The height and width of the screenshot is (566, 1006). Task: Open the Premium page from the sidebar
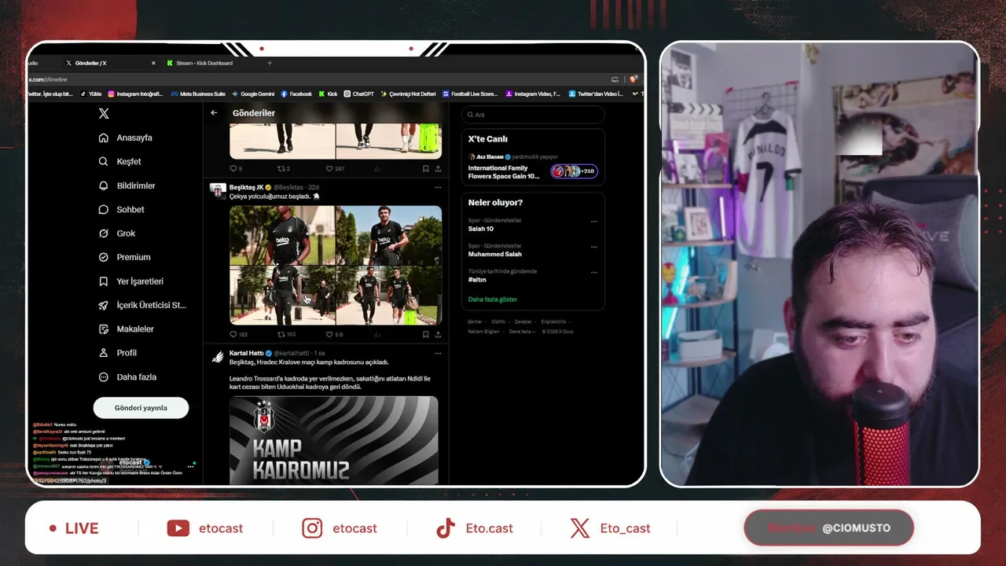coord(124,257)
